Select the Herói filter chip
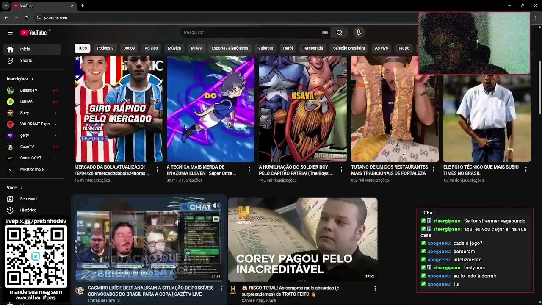The width and height of the screenshot is (542, 305). click(288, 48)
